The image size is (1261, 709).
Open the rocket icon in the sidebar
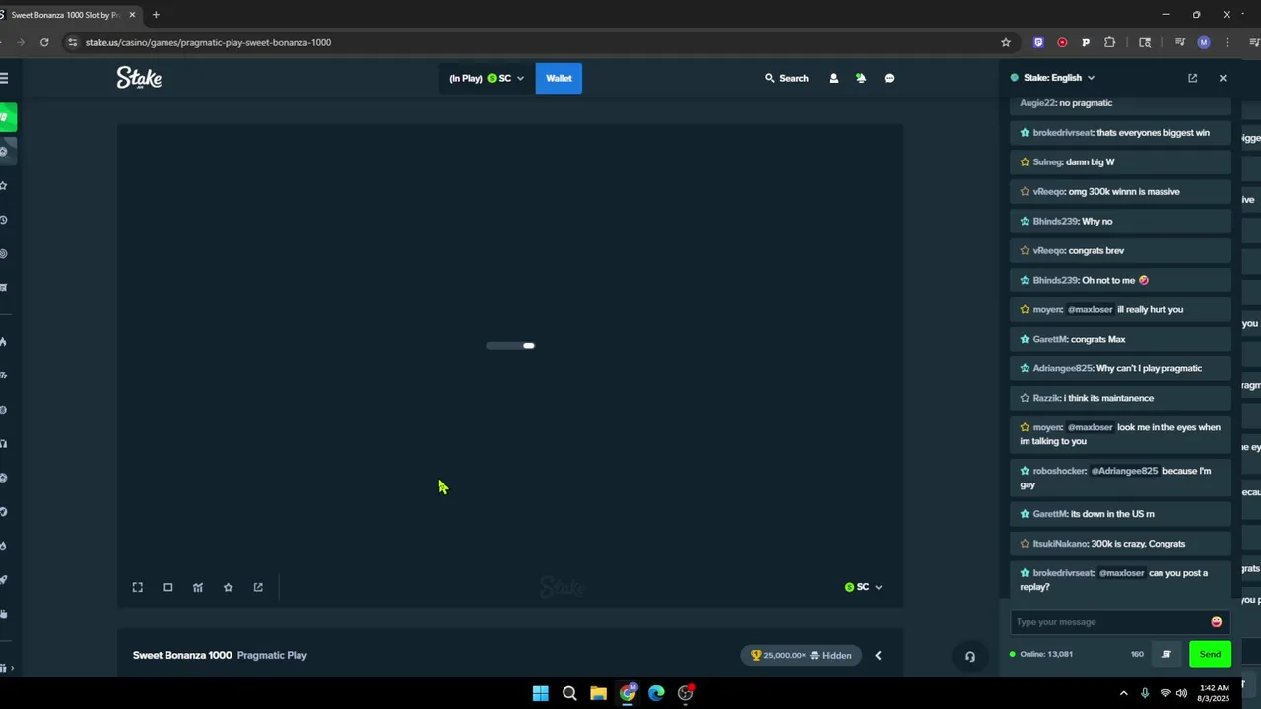click(4, 580)
